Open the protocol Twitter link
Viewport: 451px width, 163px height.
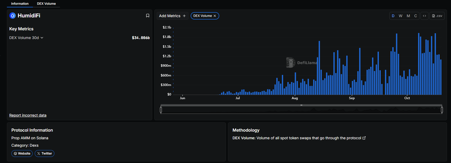point(44,153)
